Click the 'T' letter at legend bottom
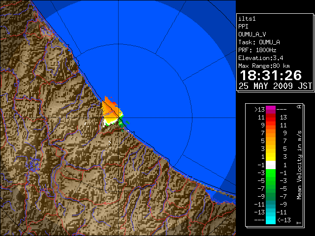Screen dimensions: 315x236 point(299,223)
